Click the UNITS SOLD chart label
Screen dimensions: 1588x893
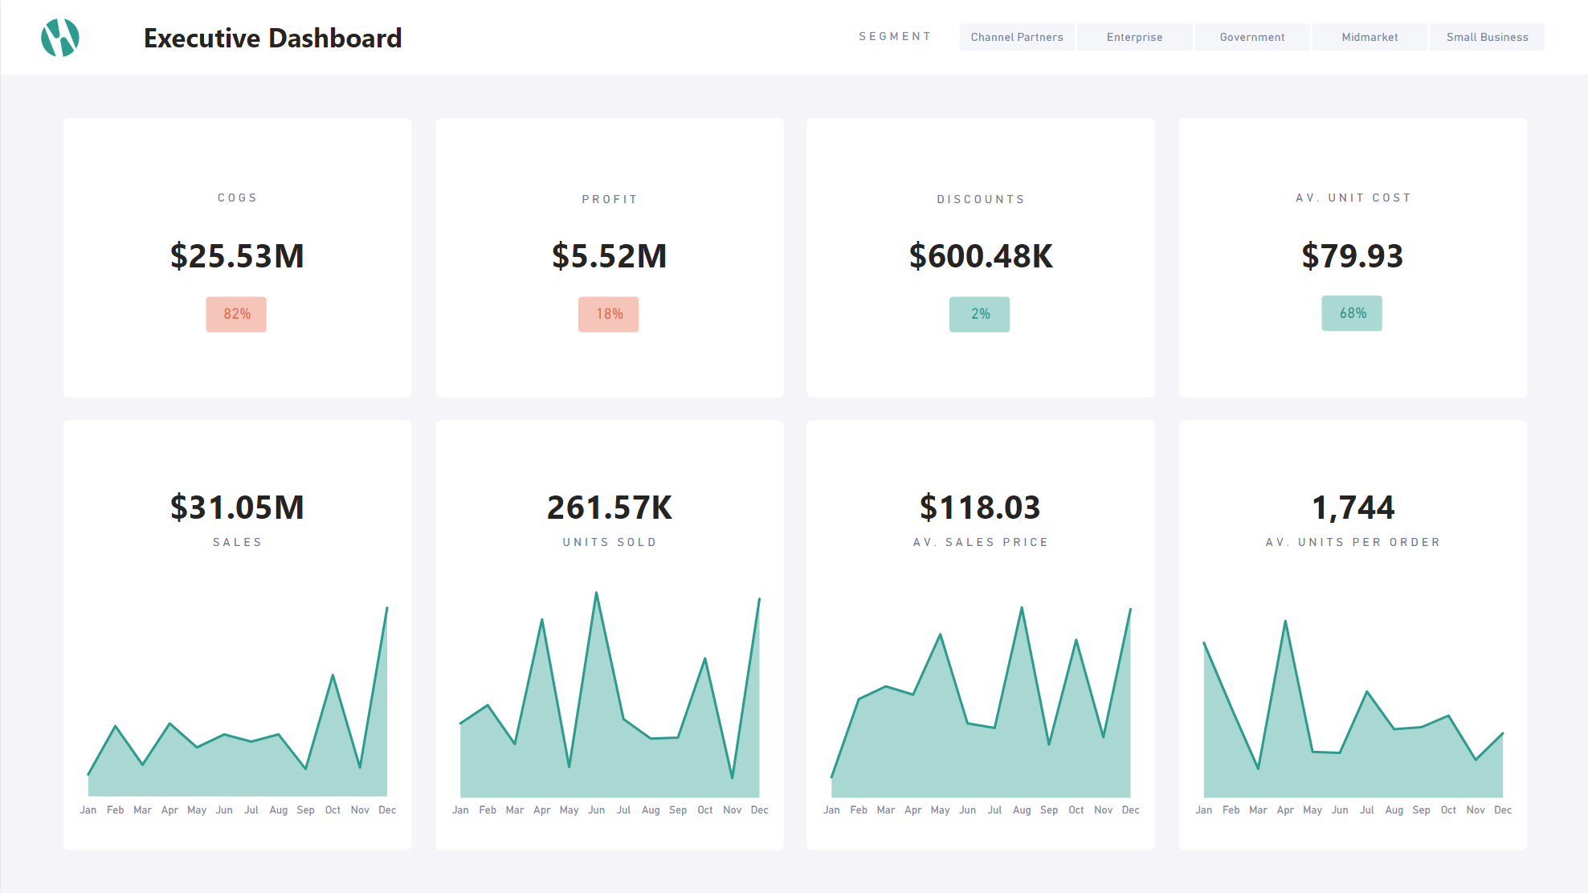coord(610,542)
